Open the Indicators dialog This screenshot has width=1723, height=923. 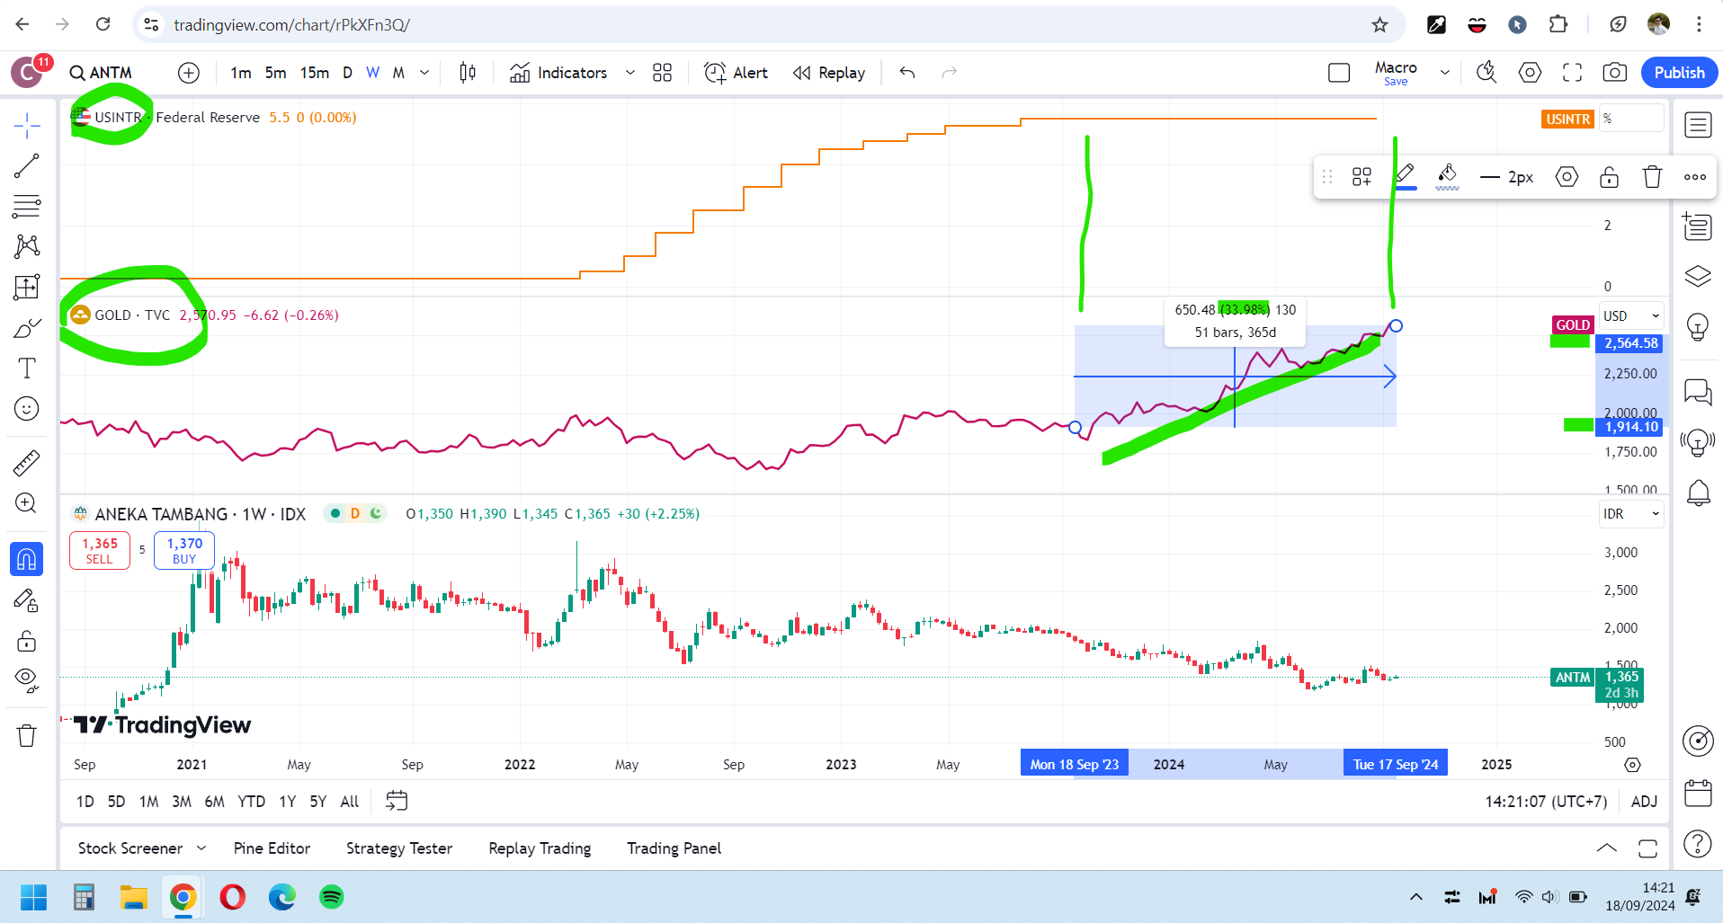pos(558,73)
